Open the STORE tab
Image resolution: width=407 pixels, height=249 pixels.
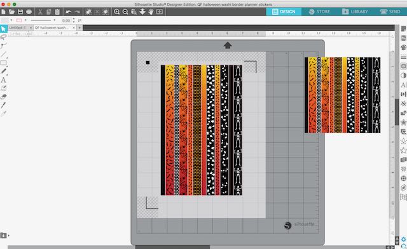pyautogui.click(x=319, y=11)
